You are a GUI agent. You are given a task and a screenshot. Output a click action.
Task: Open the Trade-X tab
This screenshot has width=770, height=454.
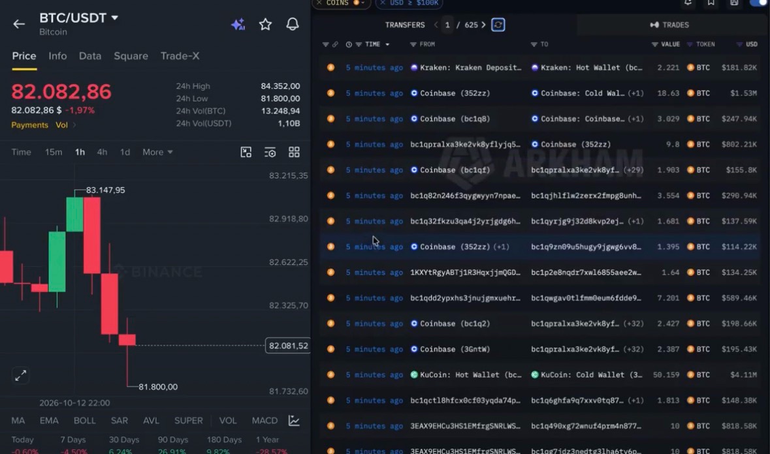(180, 56)
